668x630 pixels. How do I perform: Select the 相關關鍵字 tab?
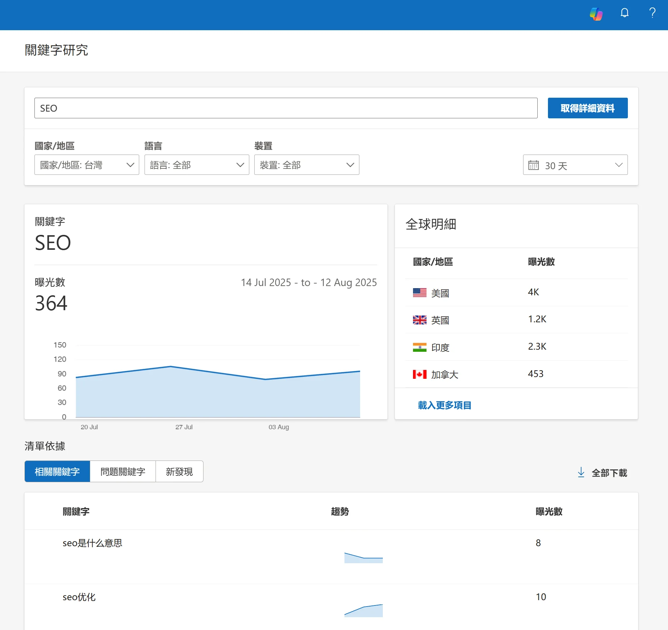tap(57, 472)
